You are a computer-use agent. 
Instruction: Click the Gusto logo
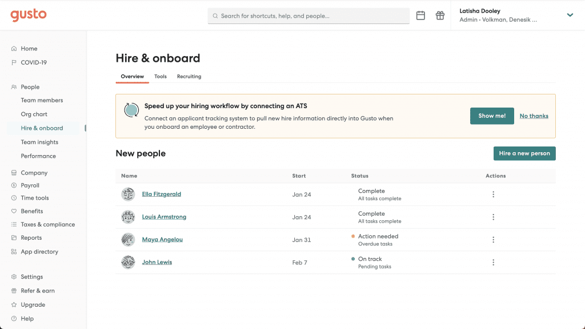(29, 15)
